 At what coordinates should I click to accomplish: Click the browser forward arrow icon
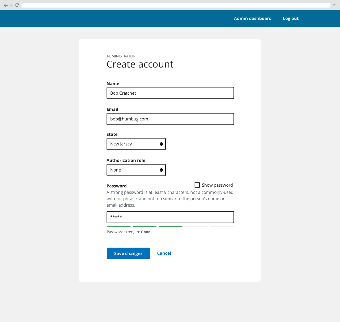(11, 5)
